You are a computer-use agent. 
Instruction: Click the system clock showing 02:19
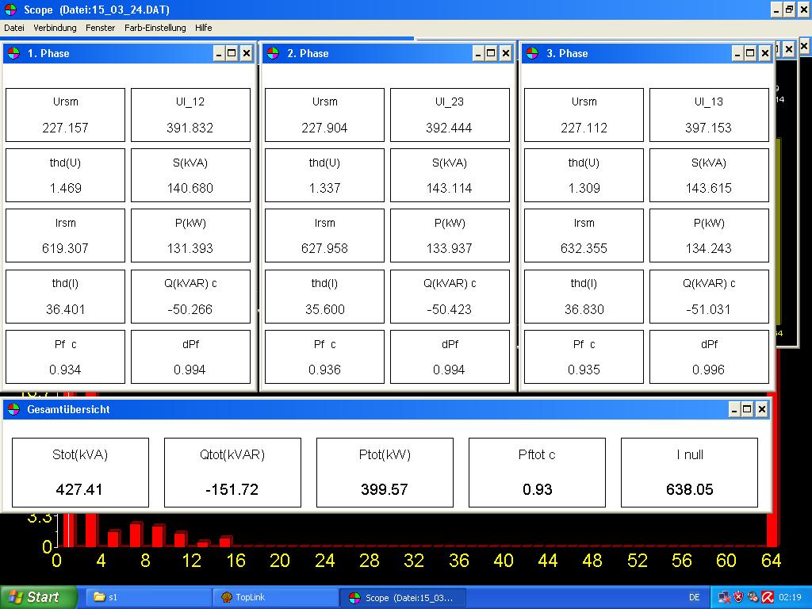[789, 598]
